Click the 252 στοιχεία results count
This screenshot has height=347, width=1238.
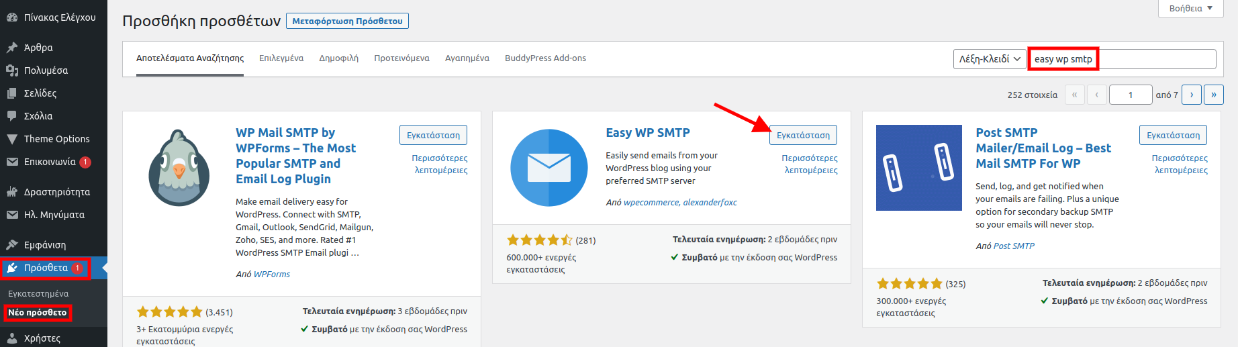pos(1032,95)
